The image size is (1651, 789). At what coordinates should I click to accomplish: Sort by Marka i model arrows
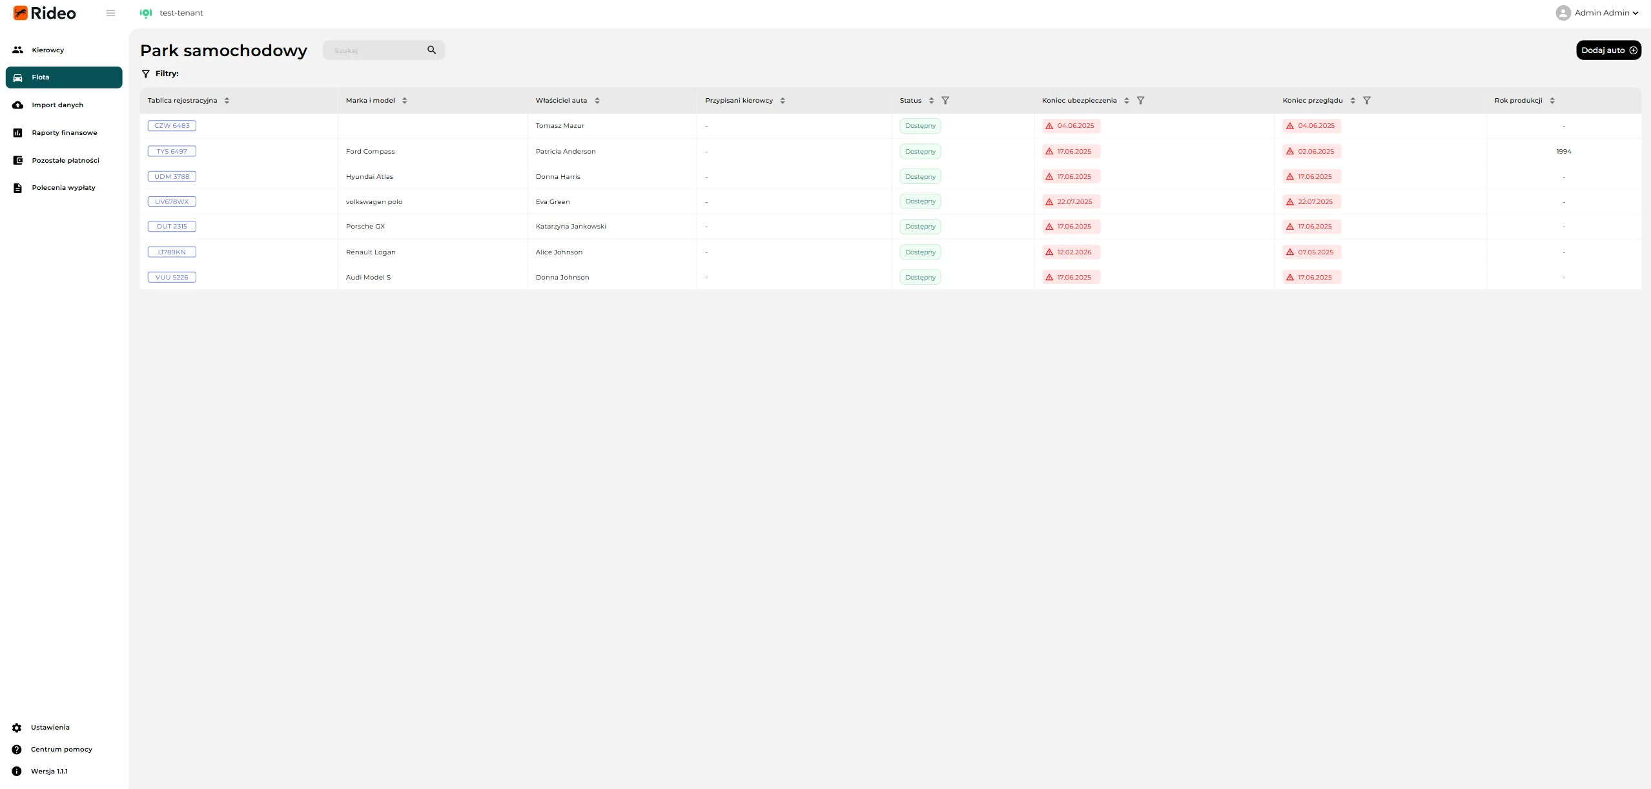[x=404, y=101]
